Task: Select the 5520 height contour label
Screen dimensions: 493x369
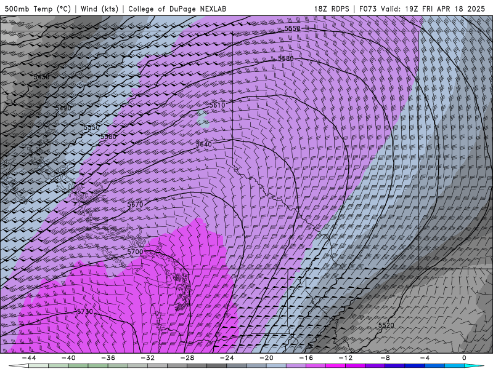Action: 386,325
